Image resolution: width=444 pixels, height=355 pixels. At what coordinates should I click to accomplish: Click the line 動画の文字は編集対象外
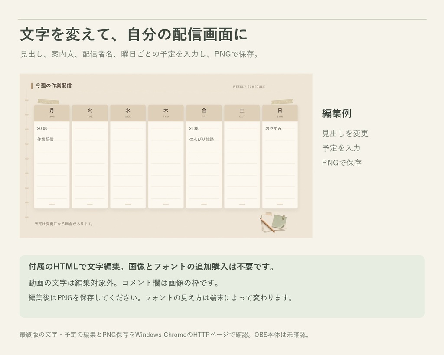click(x=124, y=283)
